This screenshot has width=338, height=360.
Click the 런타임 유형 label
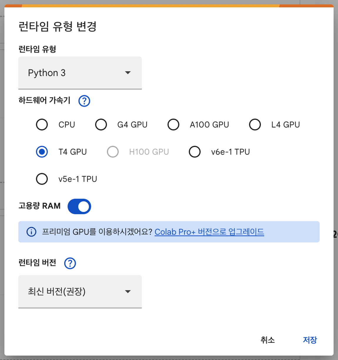[x=37, y=49]
